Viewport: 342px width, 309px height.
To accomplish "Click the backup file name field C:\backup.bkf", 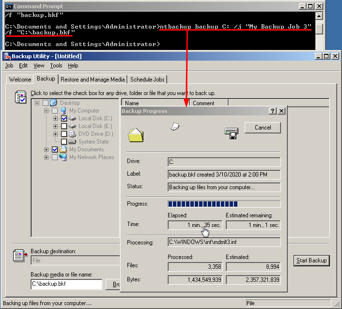I will [x=66, y=284].
